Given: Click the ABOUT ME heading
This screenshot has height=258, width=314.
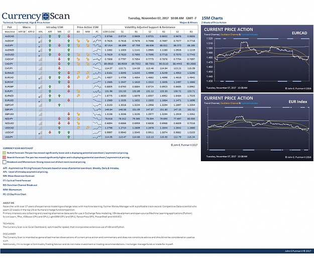Looking at the screenshot, I should (x=9, y=203).
